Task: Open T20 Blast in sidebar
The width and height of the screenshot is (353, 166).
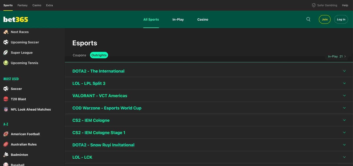Action: click(x=19, y=99)
